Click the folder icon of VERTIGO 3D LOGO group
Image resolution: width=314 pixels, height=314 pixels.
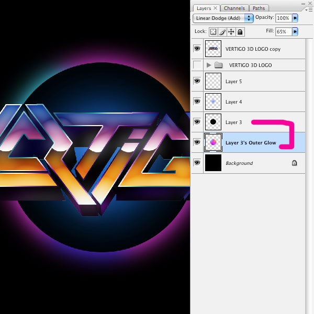(x=218, y=65)
